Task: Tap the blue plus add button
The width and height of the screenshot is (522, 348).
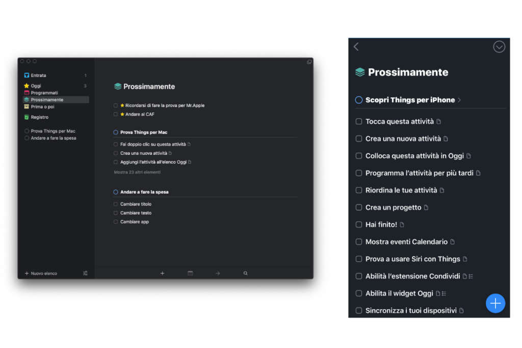Action: coord(495,303)
